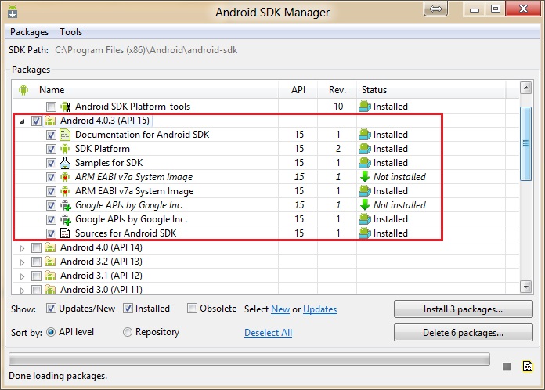Open the Tools menu
The image size is (545, 390).
(71, 32)
